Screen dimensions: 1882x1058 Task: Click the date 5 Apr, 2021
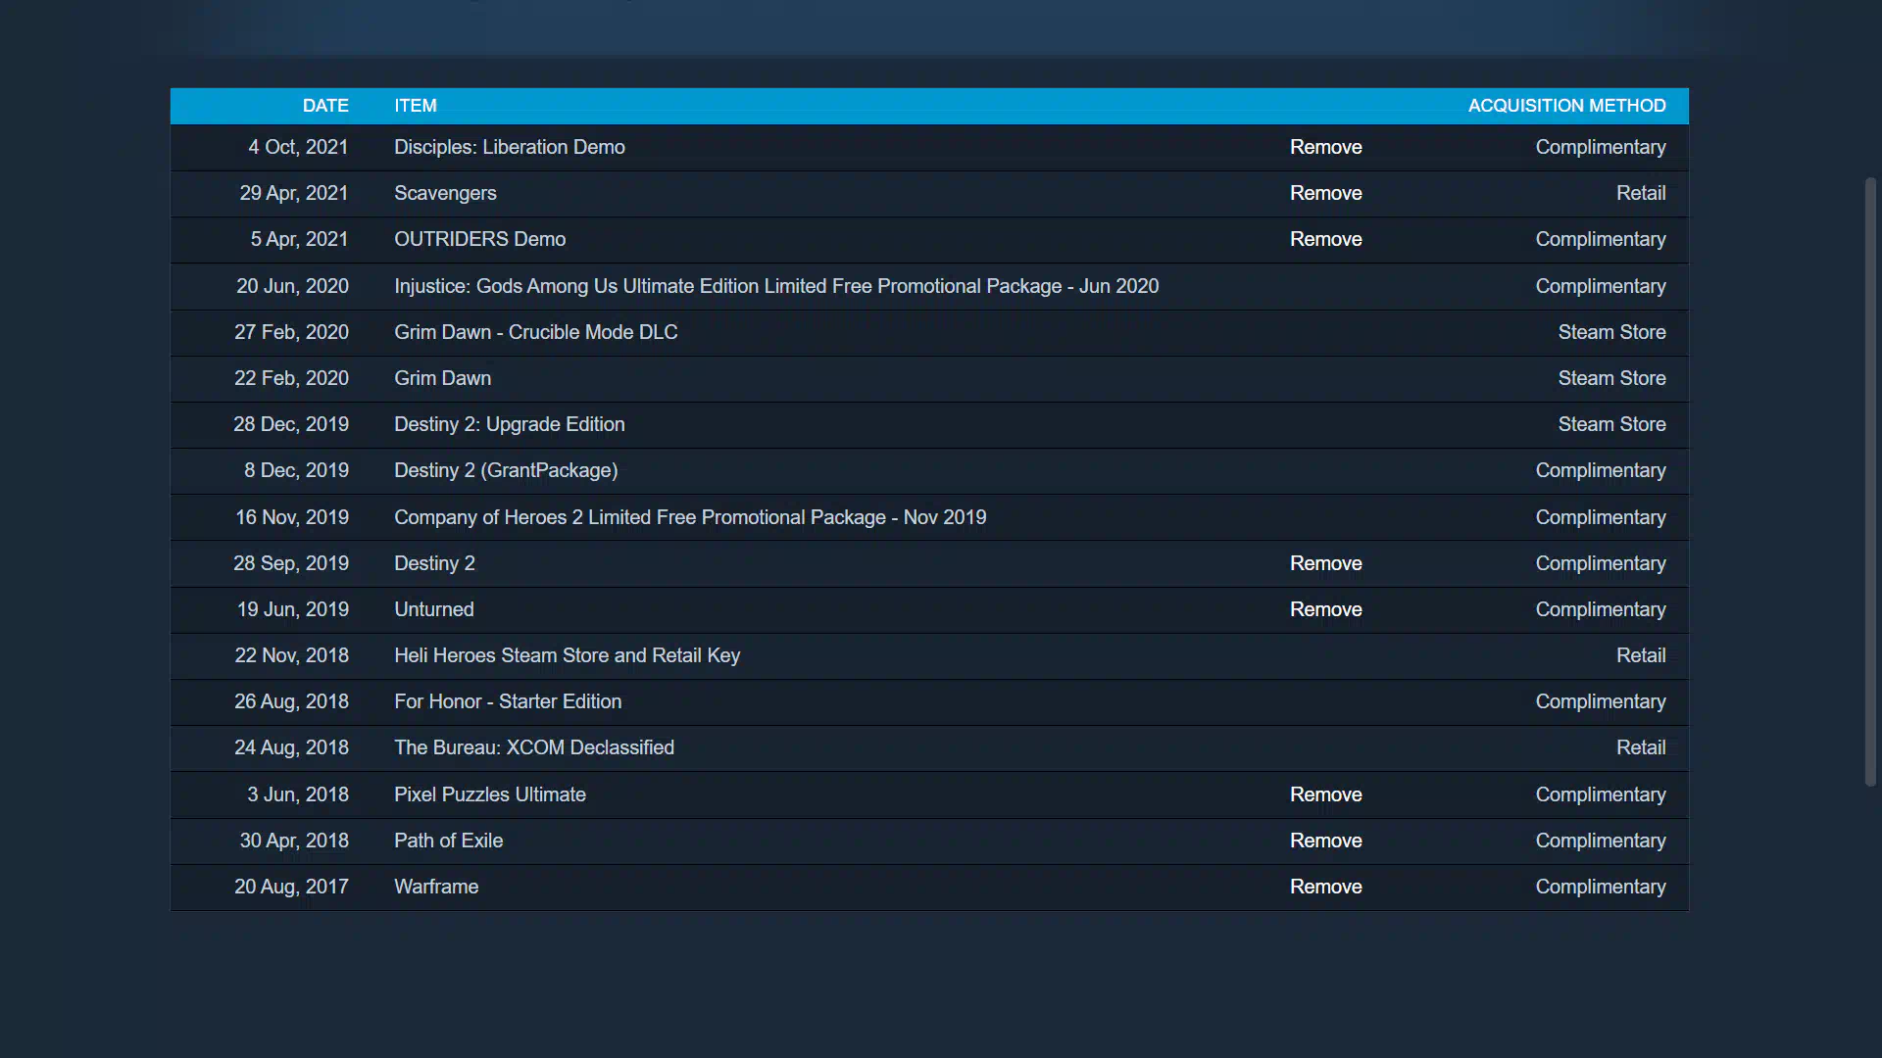(299, 239)
